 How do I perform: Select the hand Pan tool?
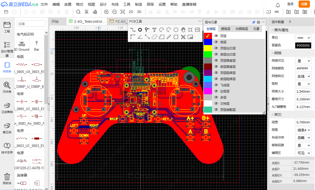(x=183, y=30)
